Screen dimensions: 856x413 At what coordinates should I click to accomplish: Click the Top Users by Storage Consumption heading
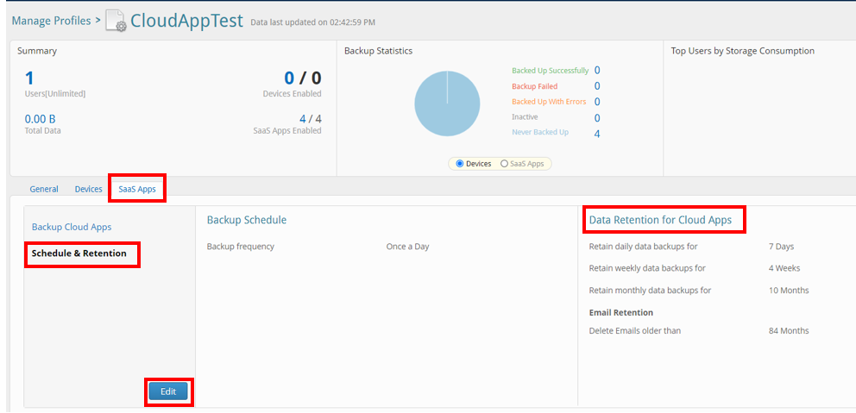(x=742, y=51)
